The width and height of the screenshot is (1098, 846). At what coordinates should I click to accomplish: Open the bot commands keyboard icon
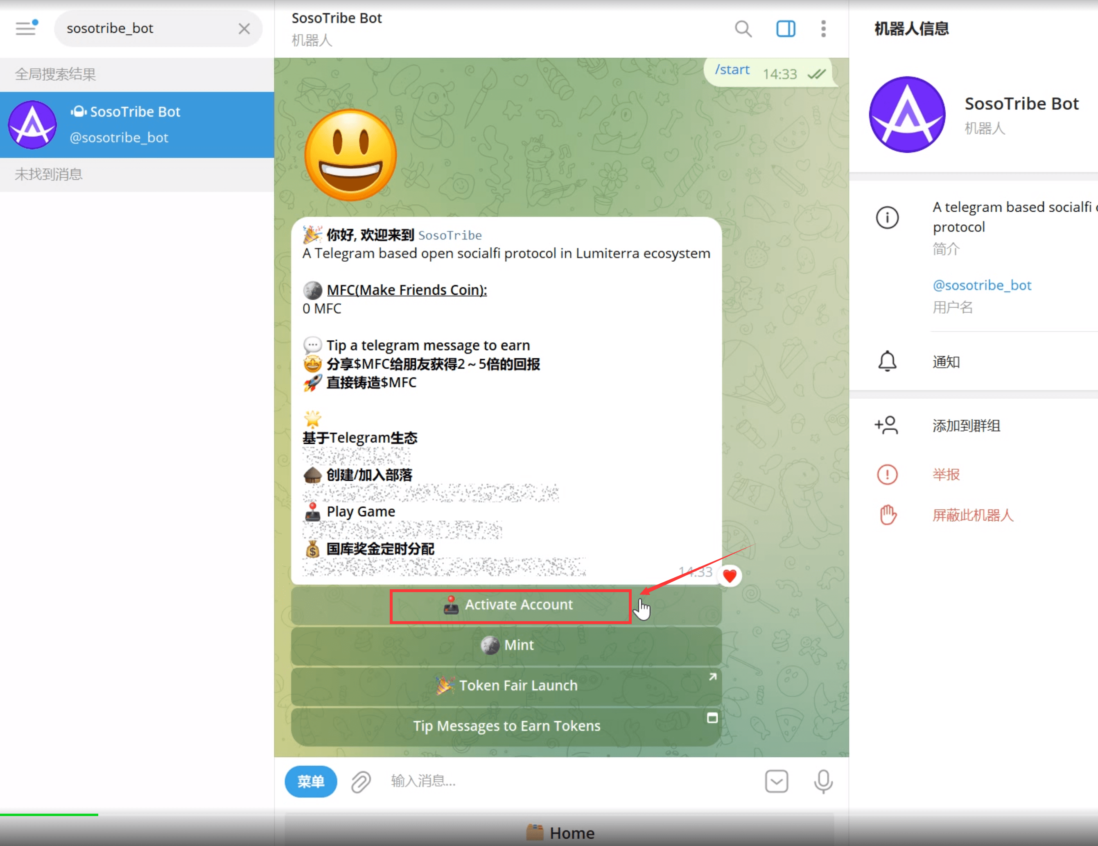(x=776, y=782)
